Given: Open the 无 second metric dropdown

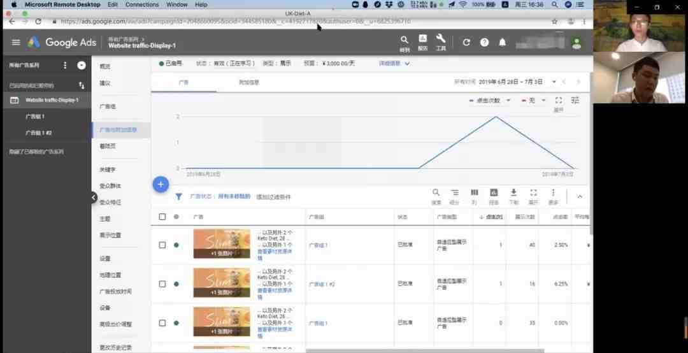Looking at the screenshot, I should pyautogui.click(x=533, y=101).
